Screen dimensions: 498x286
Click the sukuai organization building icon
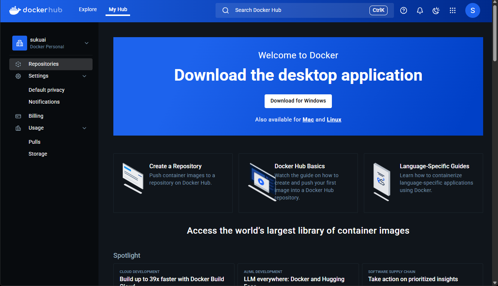pyautogui.click(x=20, y=43)
